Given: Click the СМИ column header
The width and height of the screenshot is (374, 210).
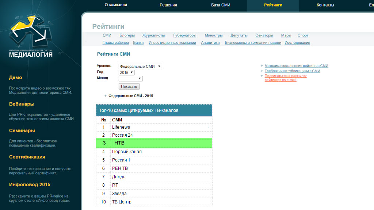Looking at the screenshot, I should tap(117, 120).
